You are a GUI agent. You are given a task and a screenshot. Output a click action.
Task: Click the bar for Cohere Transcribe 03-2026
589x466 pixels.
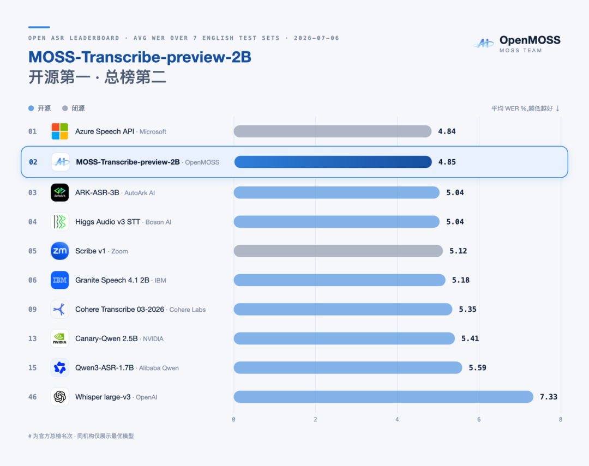343,310
